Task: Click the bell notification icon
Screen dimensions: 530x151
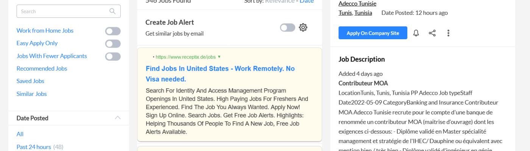Action: 416,33
